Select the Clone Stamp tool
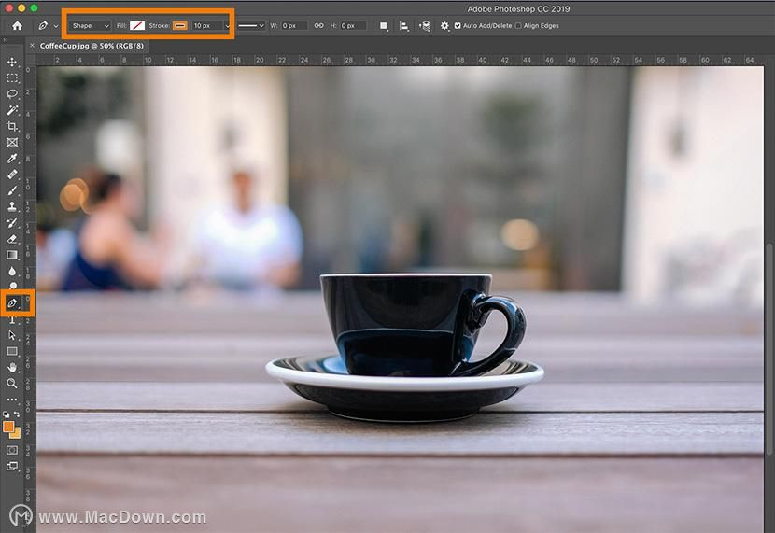Screen dimensions: 775x533 [x=12, y=206]
